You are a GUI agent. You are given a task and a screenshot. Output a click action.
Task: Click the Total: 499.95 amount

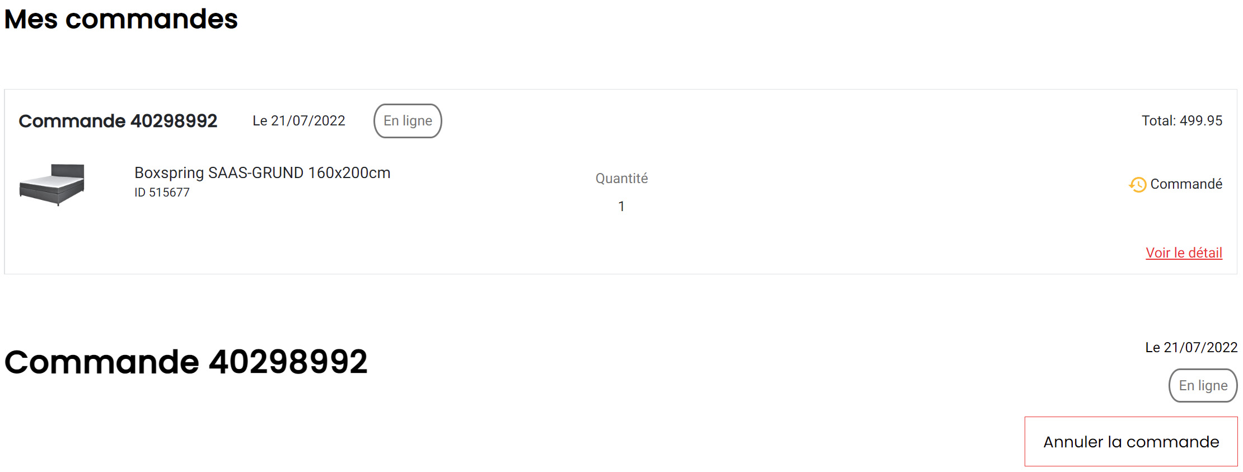click(1181, 121)
